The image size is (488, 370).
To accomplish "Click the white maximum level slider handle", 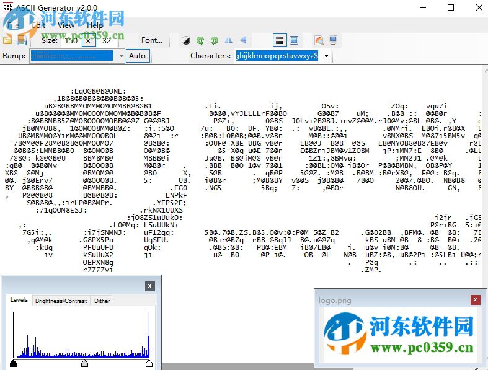I will pyautogui.click(x=149, y=363).
